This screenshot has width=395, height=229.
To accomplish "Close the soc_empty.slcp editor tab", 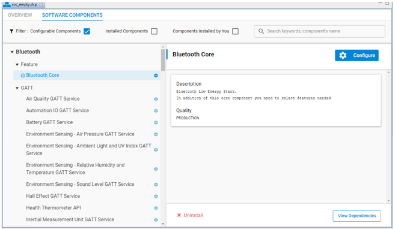I will [x=41, y=4].
